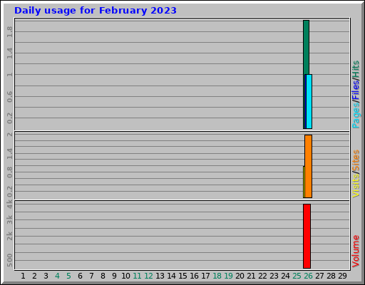The height and width of the screenshot is (285, 365).
Task: Click the Daily usage for February 2023 title
Action: [x=96, y=11]
